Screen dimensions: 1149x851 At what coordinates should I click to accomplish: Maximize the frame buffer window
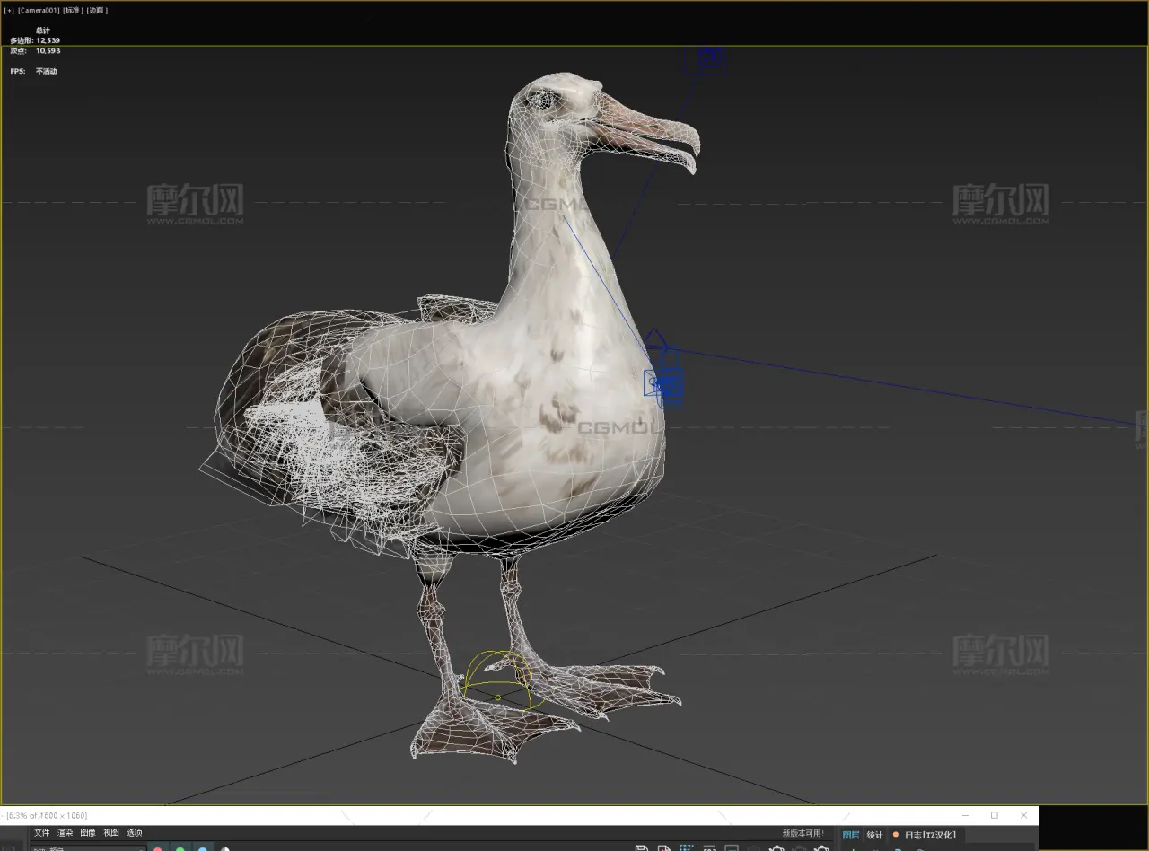(994, 815)
